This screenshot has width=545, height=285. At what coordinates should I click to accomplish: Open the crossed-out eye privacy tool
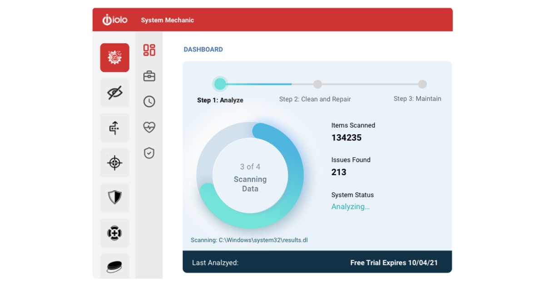(x=114, y=93)
